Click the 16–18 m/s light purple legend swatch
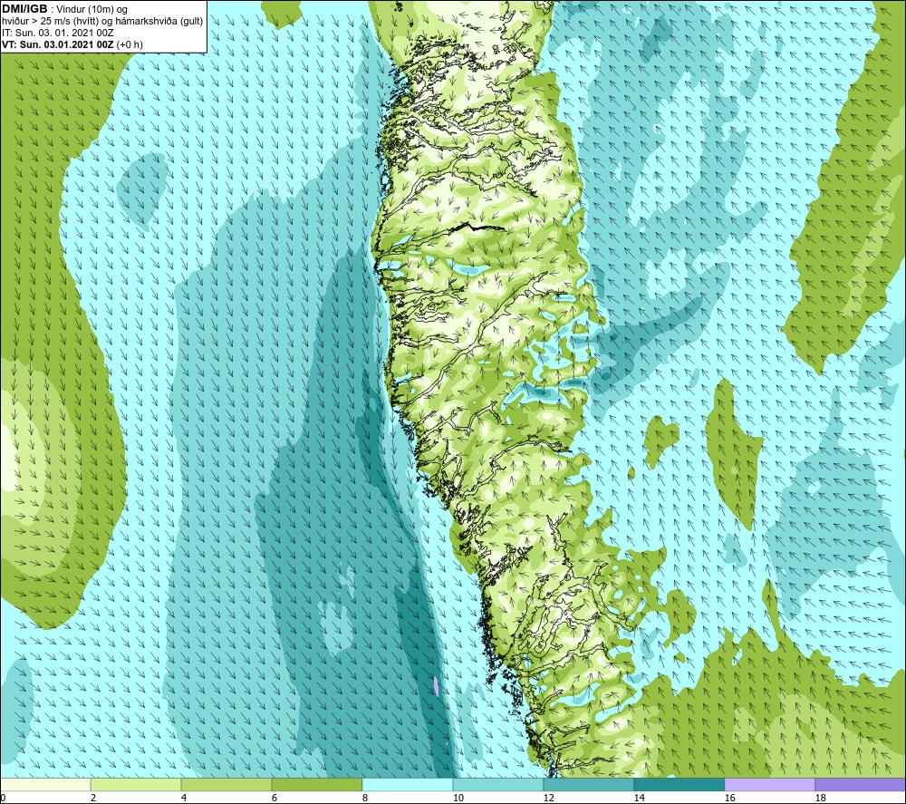Image resolution: width=906 pixels, height=804 pixels. click(x=769, y=785)
